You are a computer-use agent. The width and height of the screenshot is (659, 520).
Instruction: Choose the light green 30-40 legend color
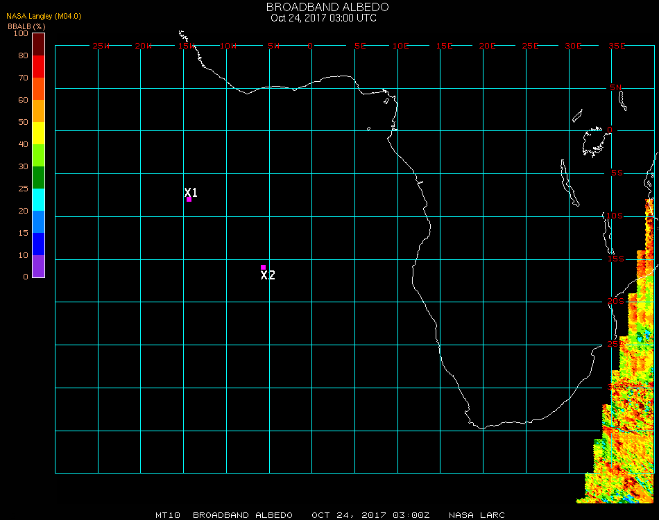39,155
